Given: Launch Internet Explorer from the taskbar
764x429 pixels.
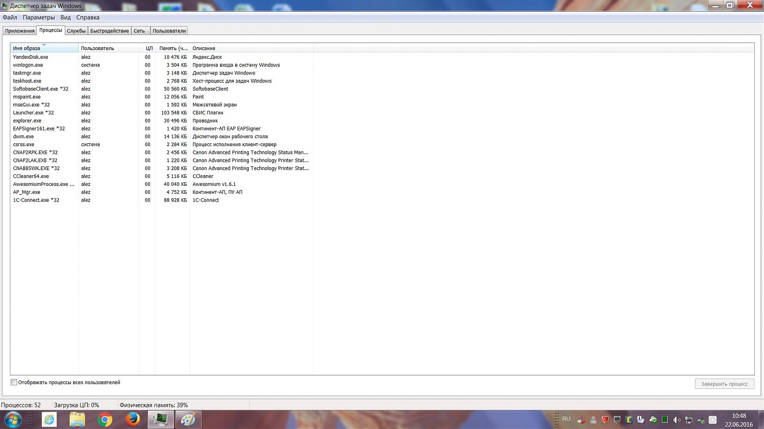Looking at the screenshot, I should [49, 420].
